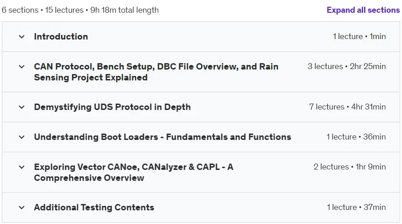Click the chevron beside CAN Protocol section

(x=22, y=66)
